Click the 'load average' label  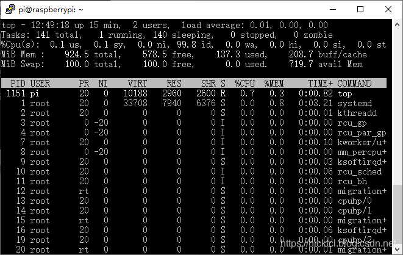tap(213, 25)
